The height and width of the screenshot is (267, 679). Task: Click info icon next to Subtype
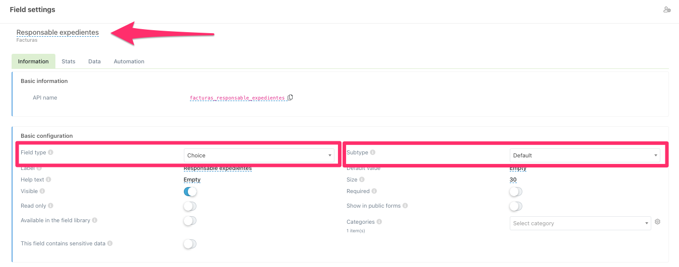[x=373, y=152]
